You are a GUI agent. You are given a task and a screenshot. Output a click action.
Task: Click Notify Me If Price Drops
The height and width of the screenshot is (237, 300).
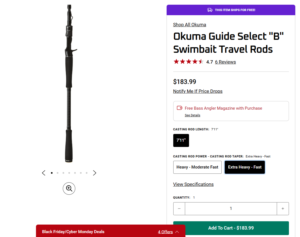click(198, 91)
